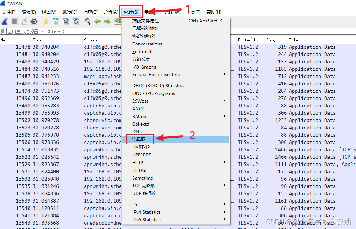This screenshot has height=229, width=356.
Task: Open the 视图(V) menu
Action: coord(49,12)
